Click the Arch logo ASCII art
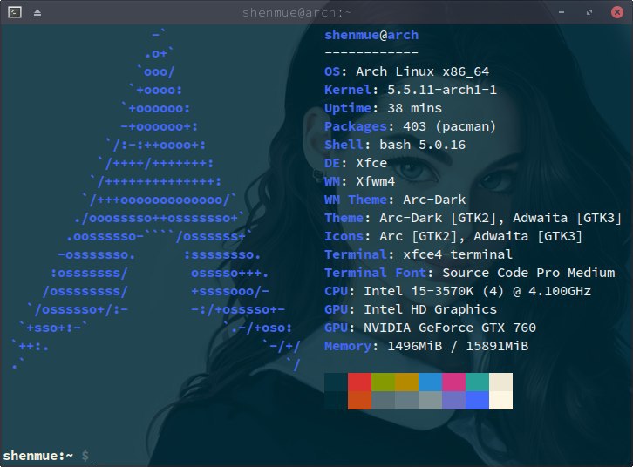The width and height of the screenshot is (633, 467). (155, 200)
